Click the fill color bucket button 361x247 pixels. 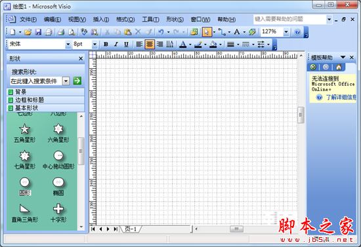click(213, 44)
